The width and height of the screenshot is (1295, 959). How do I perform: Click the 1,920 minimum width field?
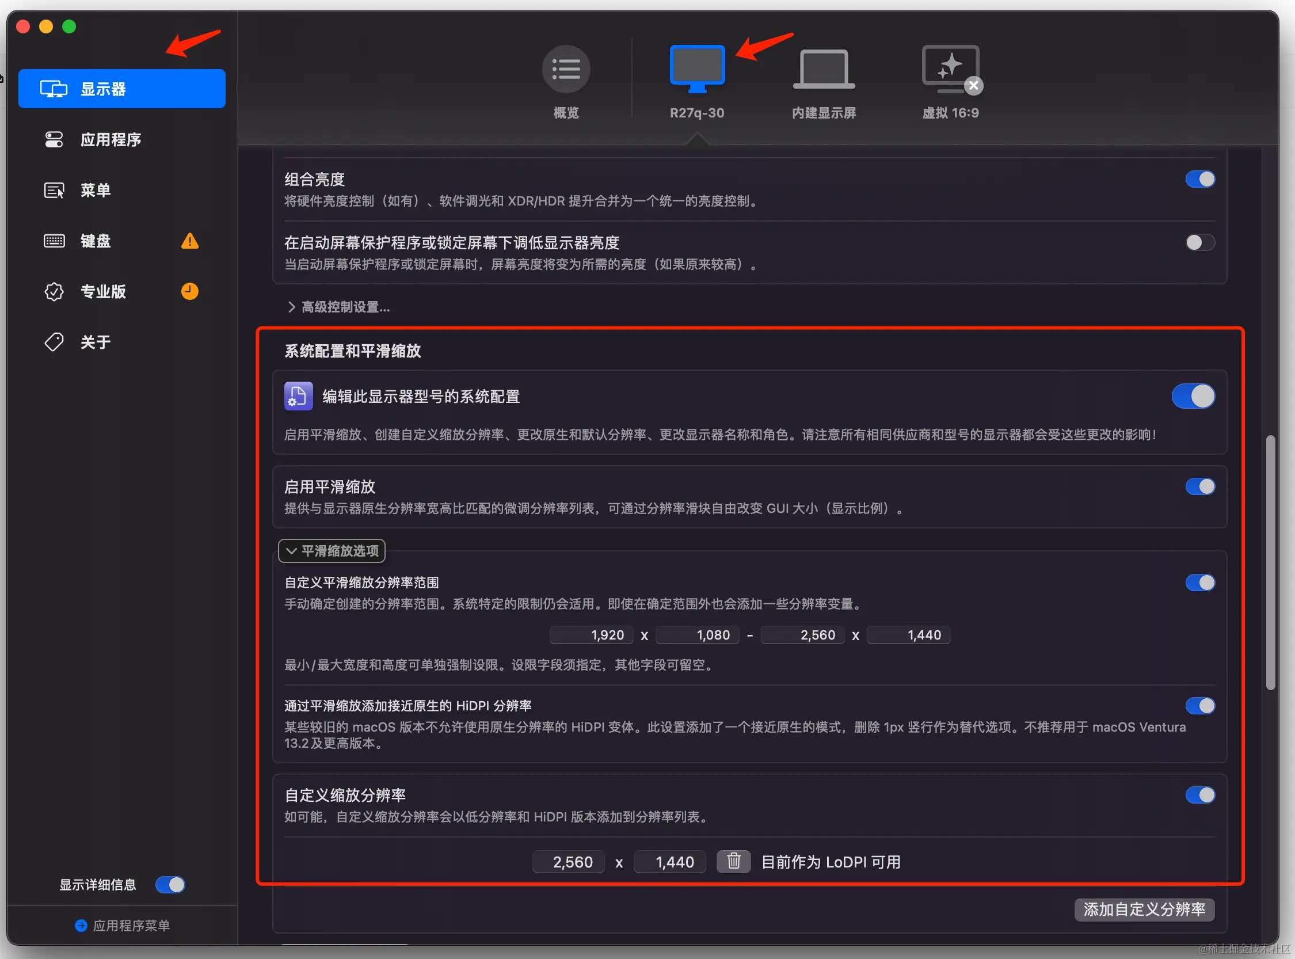591,635
